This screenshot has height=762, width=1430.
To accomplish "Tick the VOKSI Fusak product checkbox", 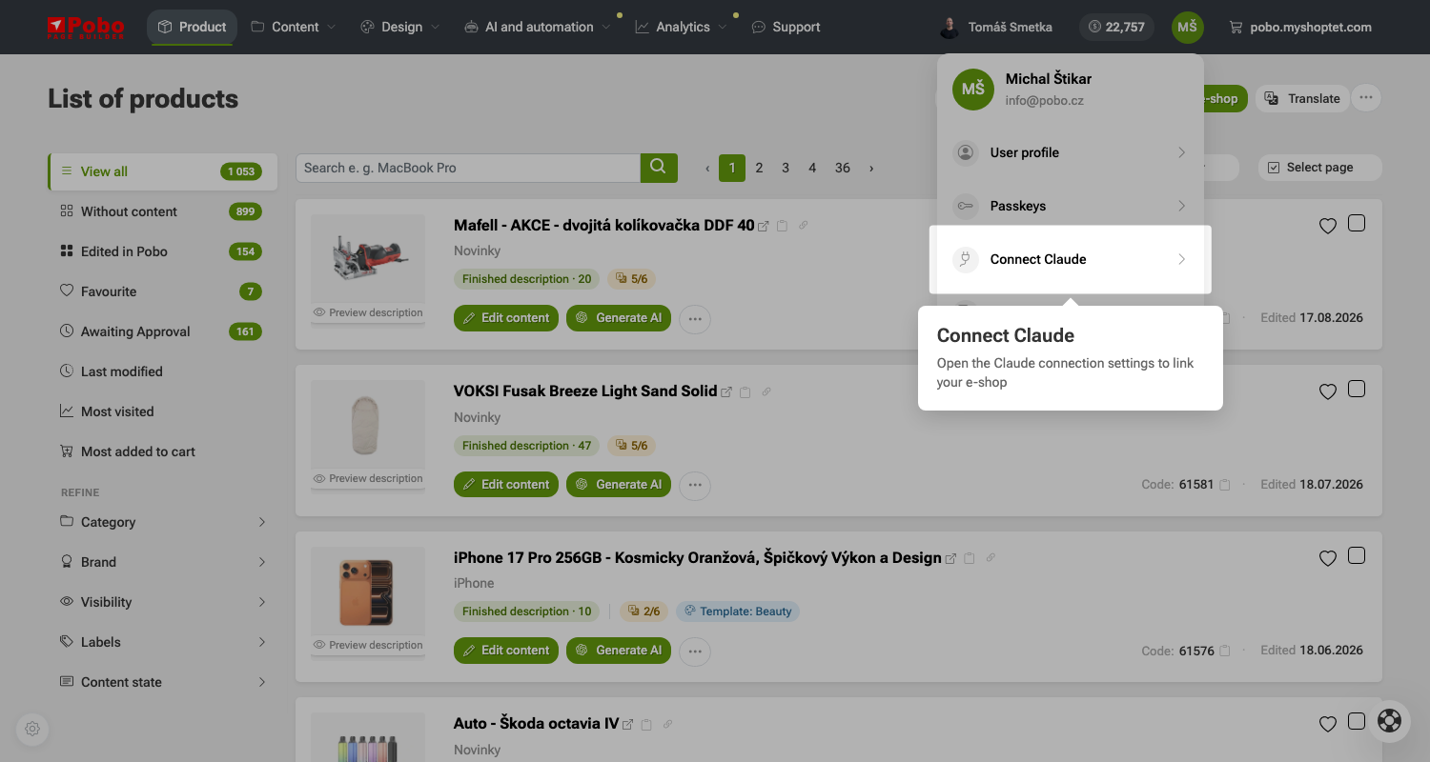I will [1357, 389].
